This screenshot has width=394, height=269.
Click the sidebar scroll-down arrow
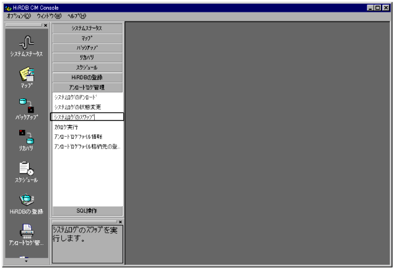point(26,261)
